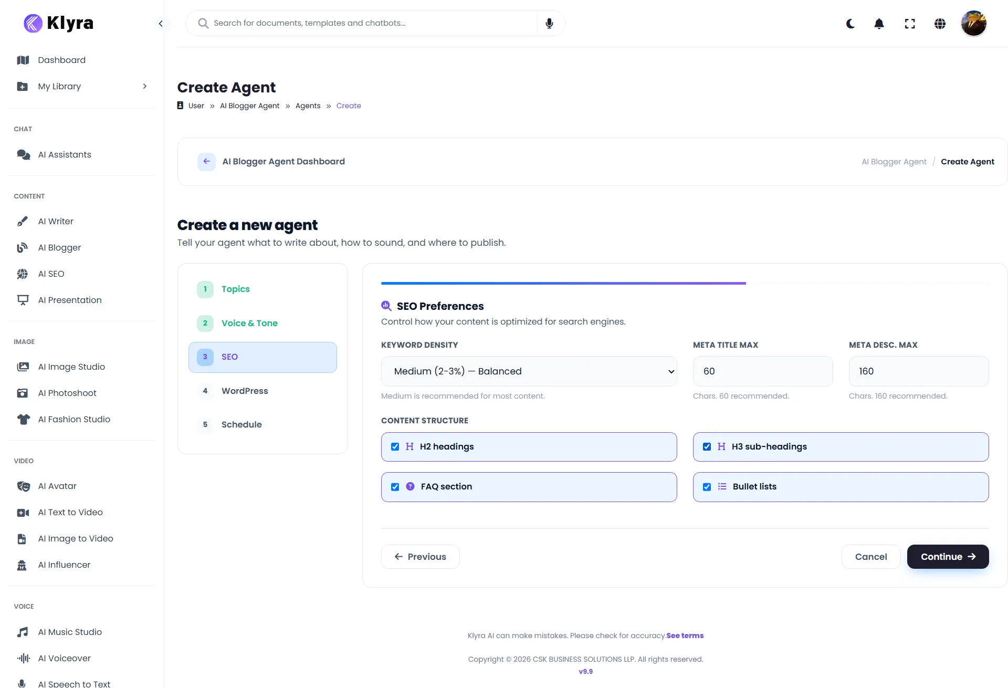1008x688 pixels.
Task: Switch to dark mode moon icon
Action: 850,24
